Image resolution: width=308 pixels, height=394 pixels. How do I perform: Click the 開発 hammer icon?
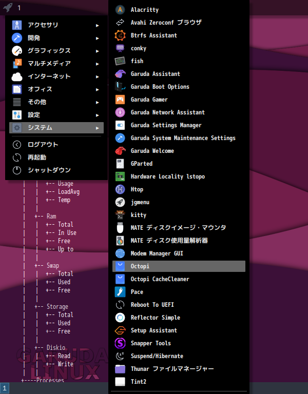pos(17,37)
